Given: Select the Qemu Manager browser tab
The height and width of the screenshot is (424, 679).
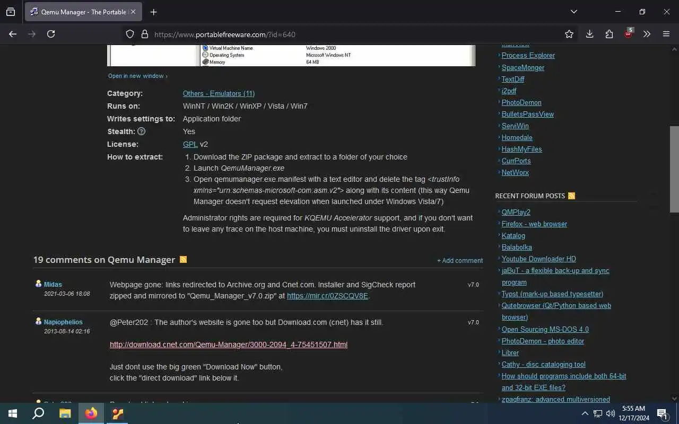Looking at the screenshot, I should click(83, 12).
